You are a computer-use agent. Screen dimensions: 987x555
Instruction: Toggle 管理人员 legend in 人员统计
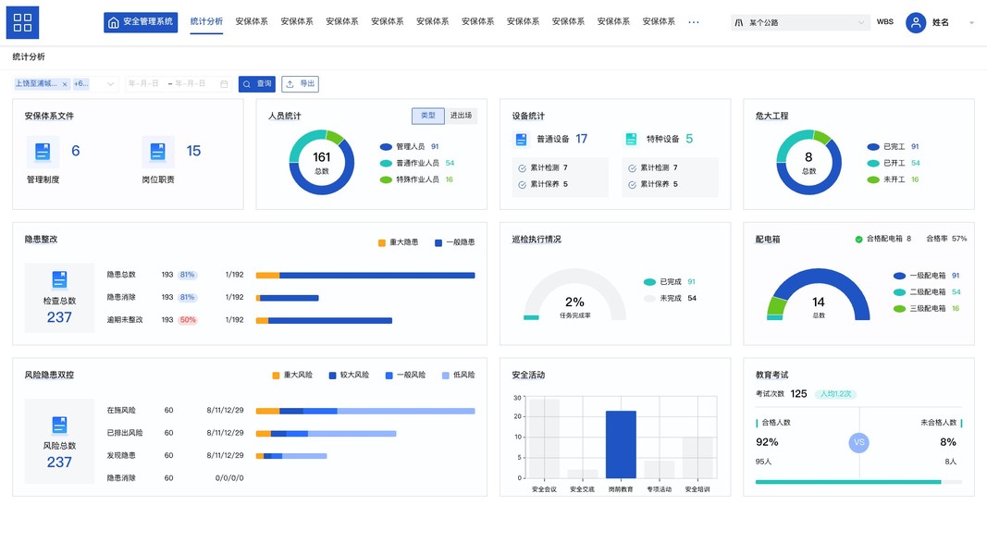[409, 147]
